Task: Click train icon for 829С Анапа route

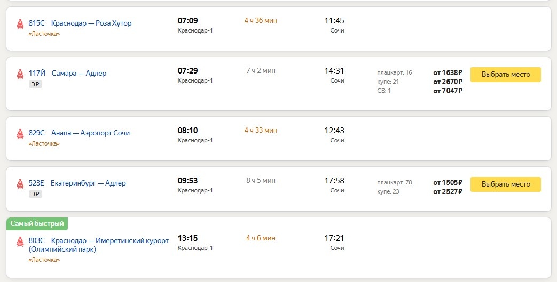Action: (x=20, y=134)
